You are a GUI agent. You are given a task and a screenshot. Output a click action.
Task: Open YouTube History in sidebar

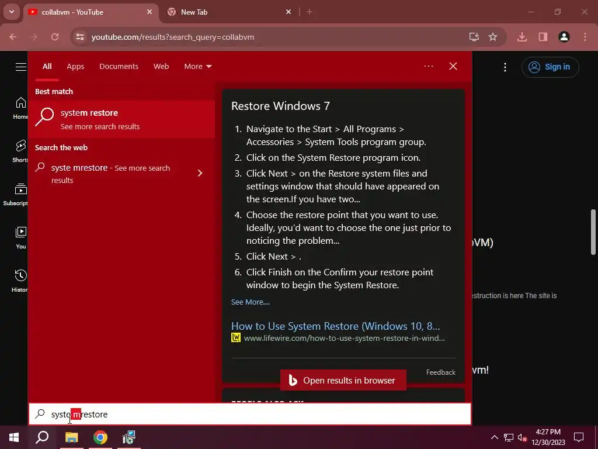pyautogui.click(x=20, y=281)
